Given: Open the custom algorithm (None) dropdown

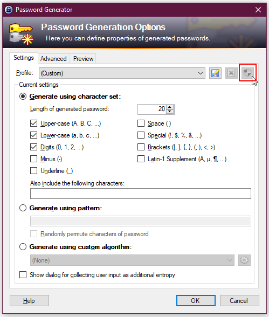Looking at the screenshot, I should click(132, 260).
